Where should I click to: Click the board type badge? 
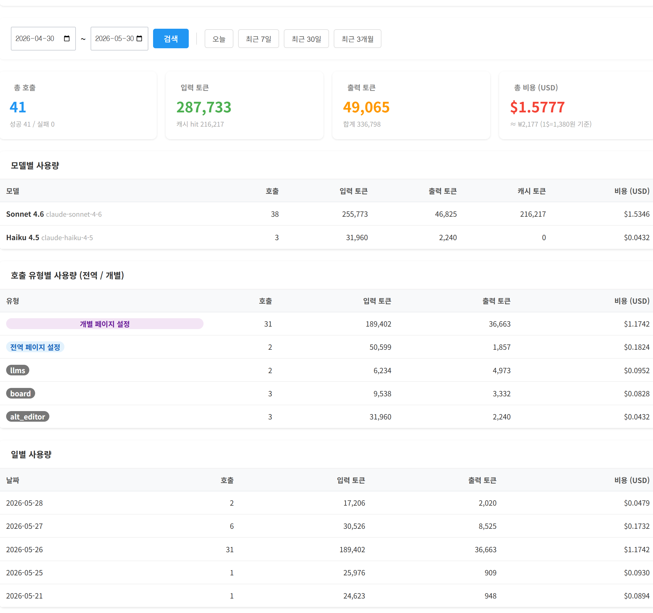[20, 394]
